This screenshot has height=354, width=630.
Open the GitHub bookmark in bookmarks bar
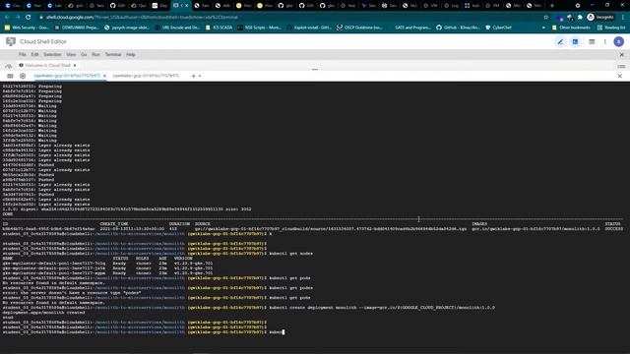coord(458,28)
